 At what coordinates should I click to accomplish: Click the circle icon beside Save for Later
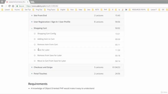(x=35, y=50)
